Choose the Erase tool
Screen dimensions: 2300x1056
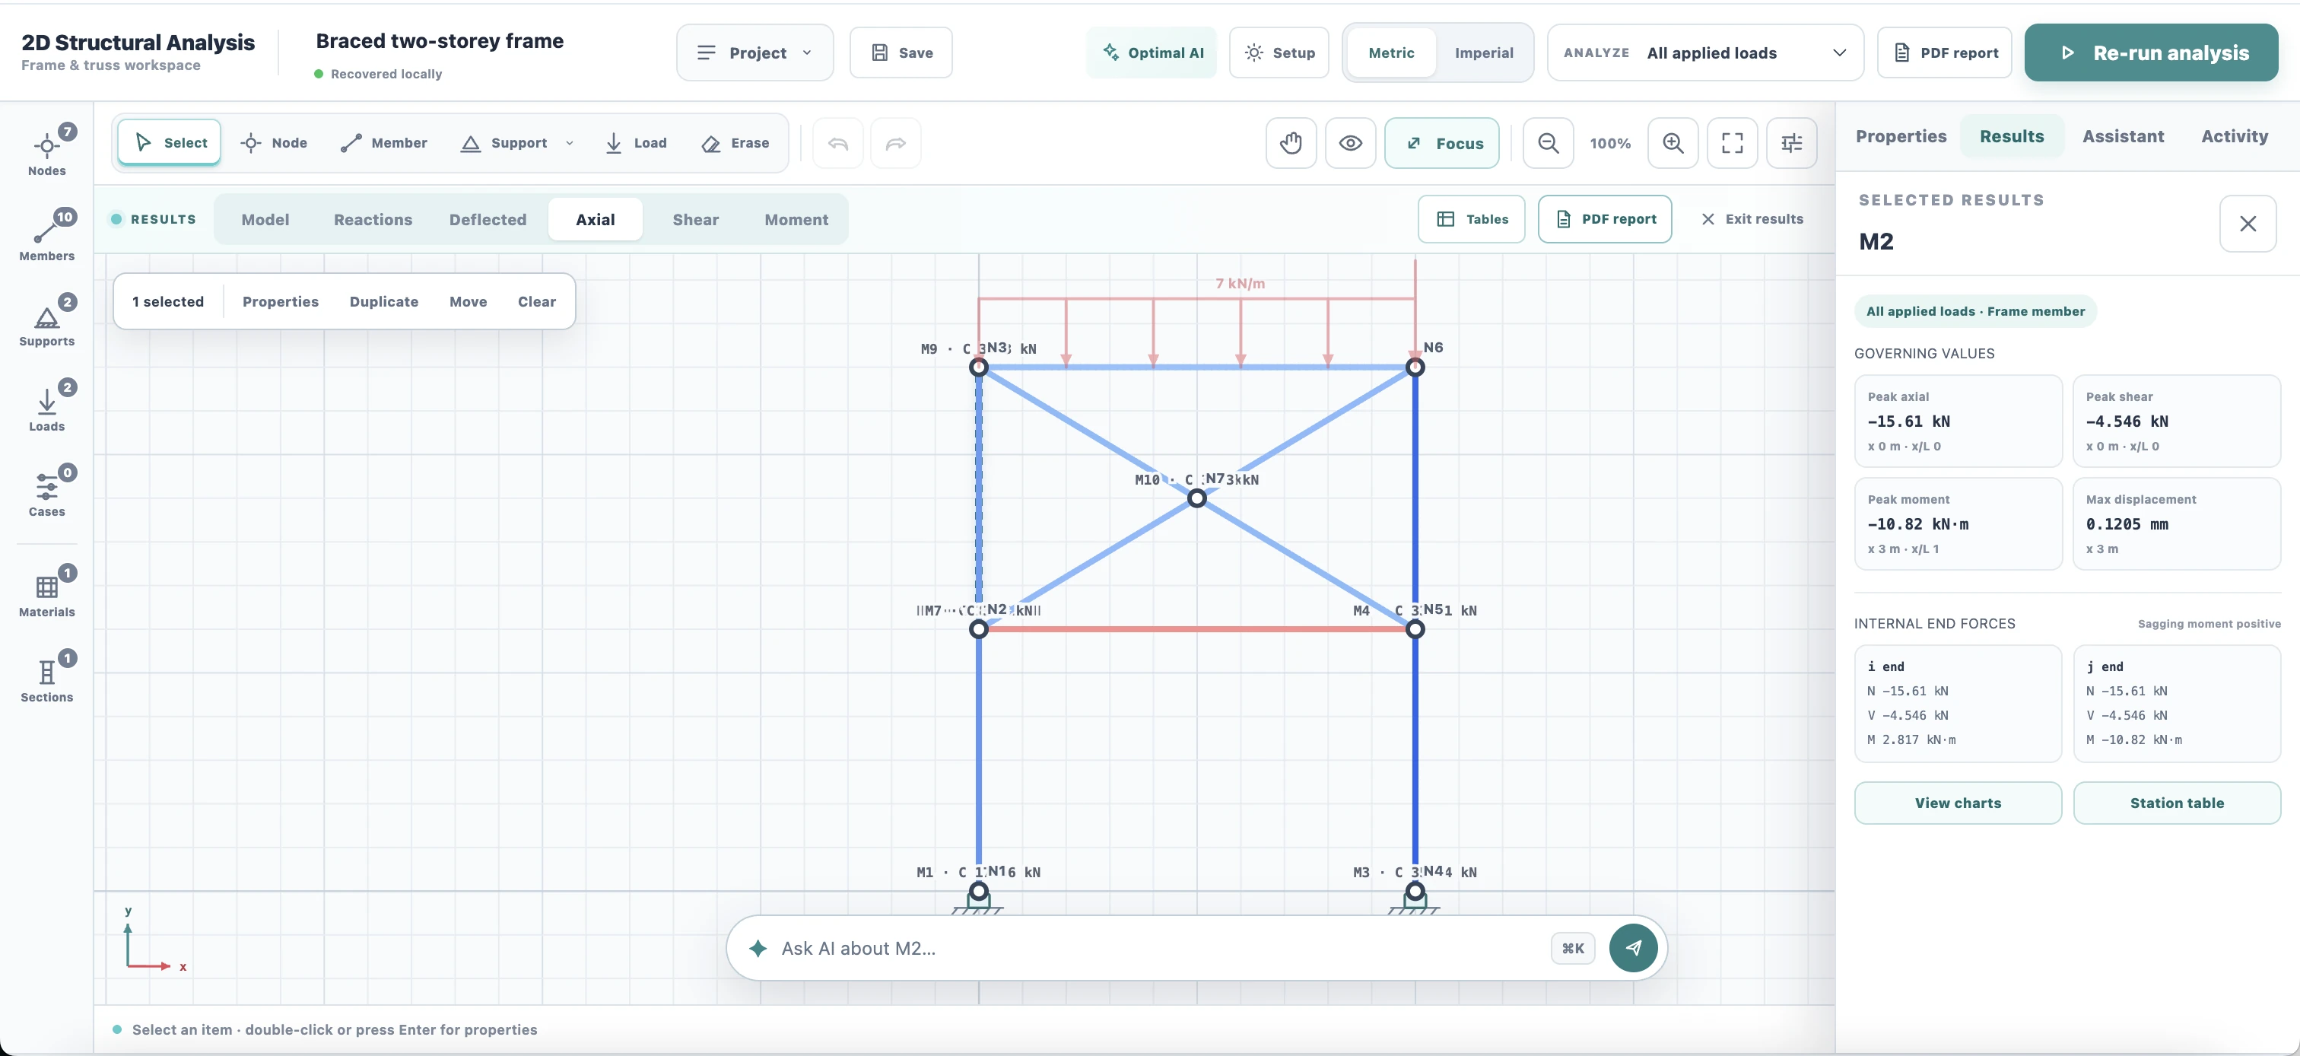(x=735, y=143)
